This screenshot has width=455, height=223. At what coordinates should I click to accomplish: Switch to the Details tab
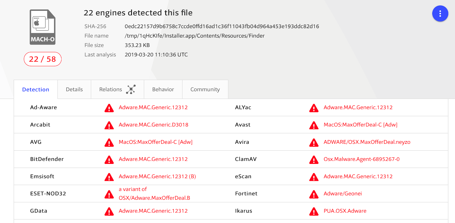point(74,89)
